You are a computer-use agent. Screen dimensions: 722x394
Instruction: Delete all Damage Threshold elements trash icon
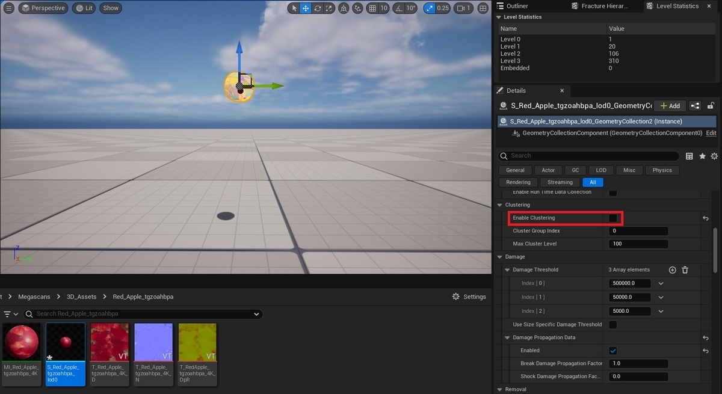(685, 270)
